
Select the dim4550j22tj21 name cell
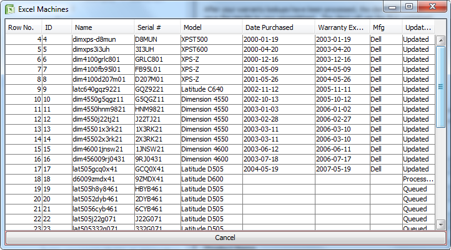tap(103, 119)
